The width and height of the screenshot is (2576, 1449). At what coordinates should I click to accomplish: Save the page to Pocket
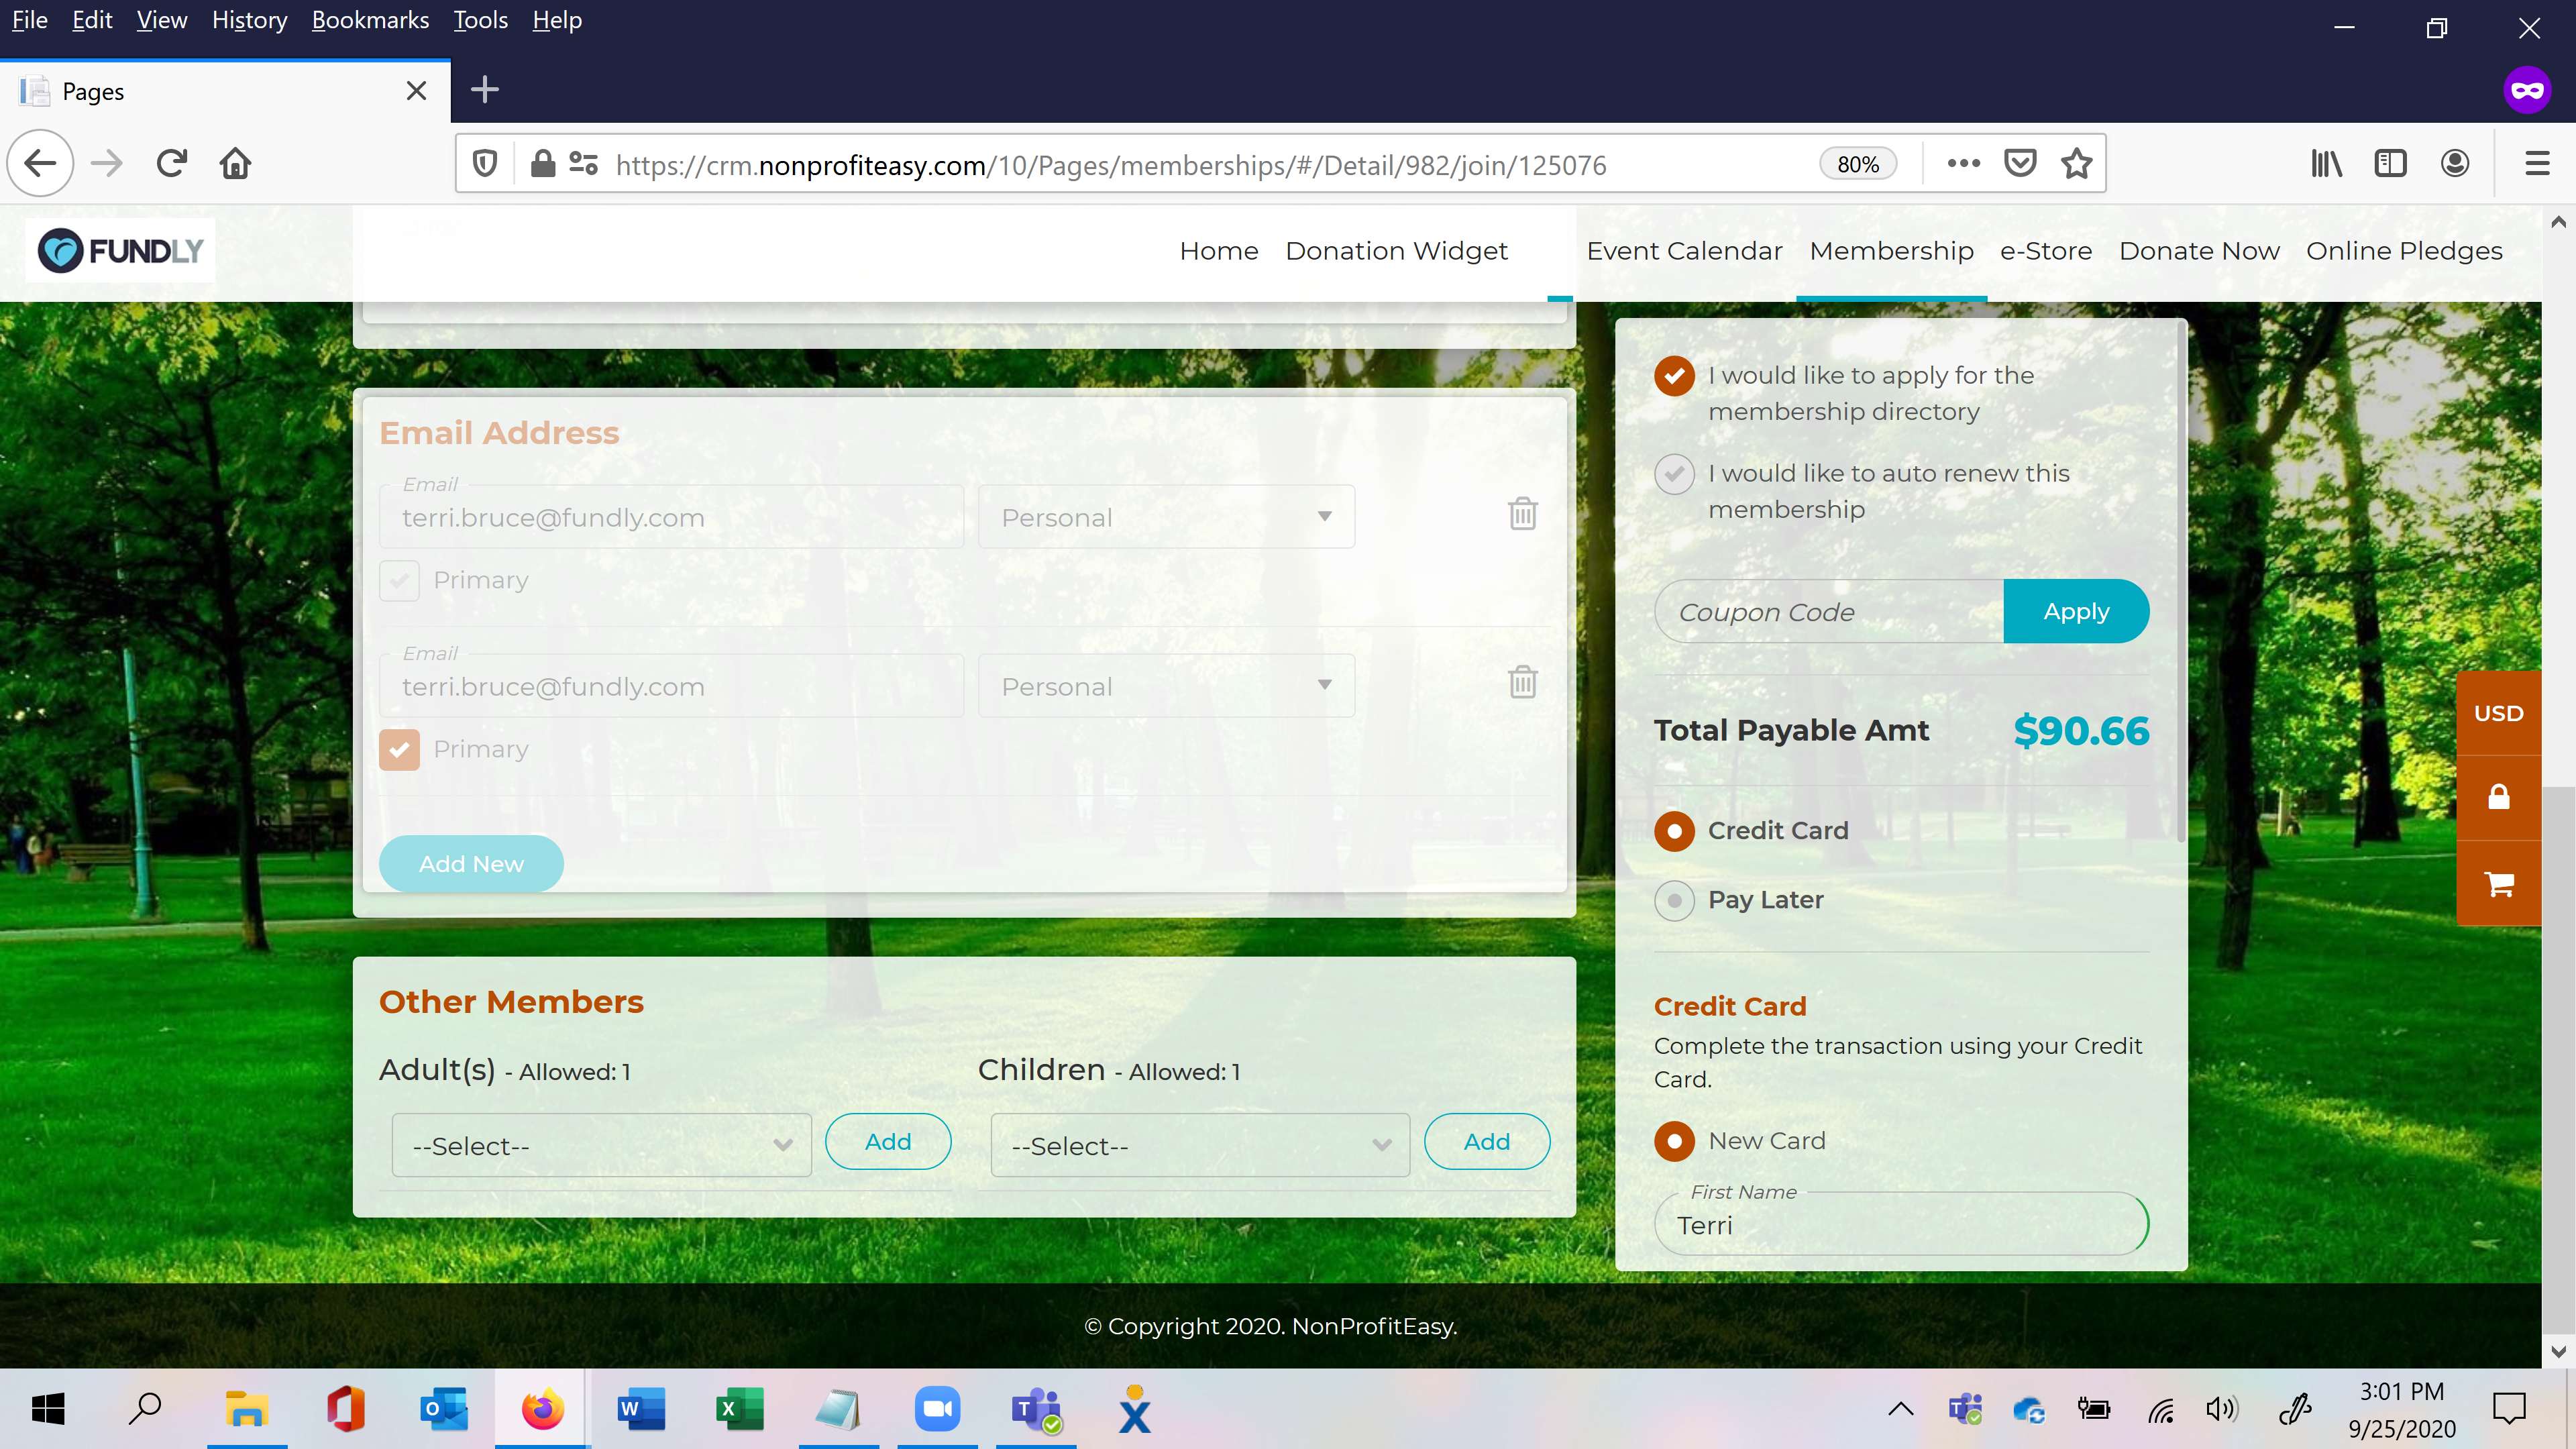tap(2020, 163)
